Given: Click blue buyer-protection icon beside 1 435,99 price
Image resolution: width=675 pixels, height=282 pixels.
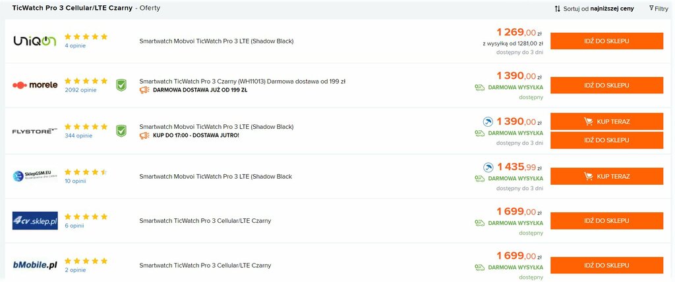Looking at the screenshot, I should 488,168.
